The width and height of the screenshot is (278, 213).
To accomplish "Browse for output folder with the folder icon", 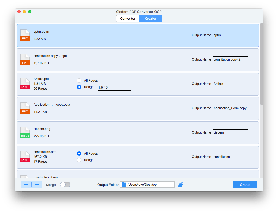I will point(180,185).
